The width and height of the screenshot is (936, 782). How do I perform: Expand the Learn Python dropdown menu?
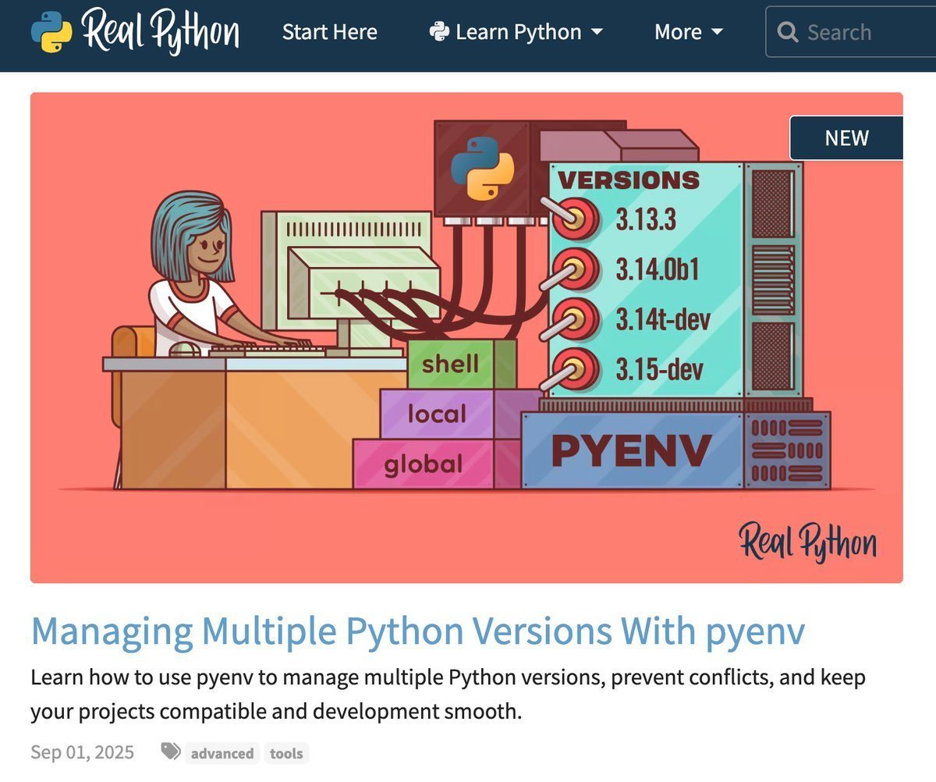(x=516, y=32)
